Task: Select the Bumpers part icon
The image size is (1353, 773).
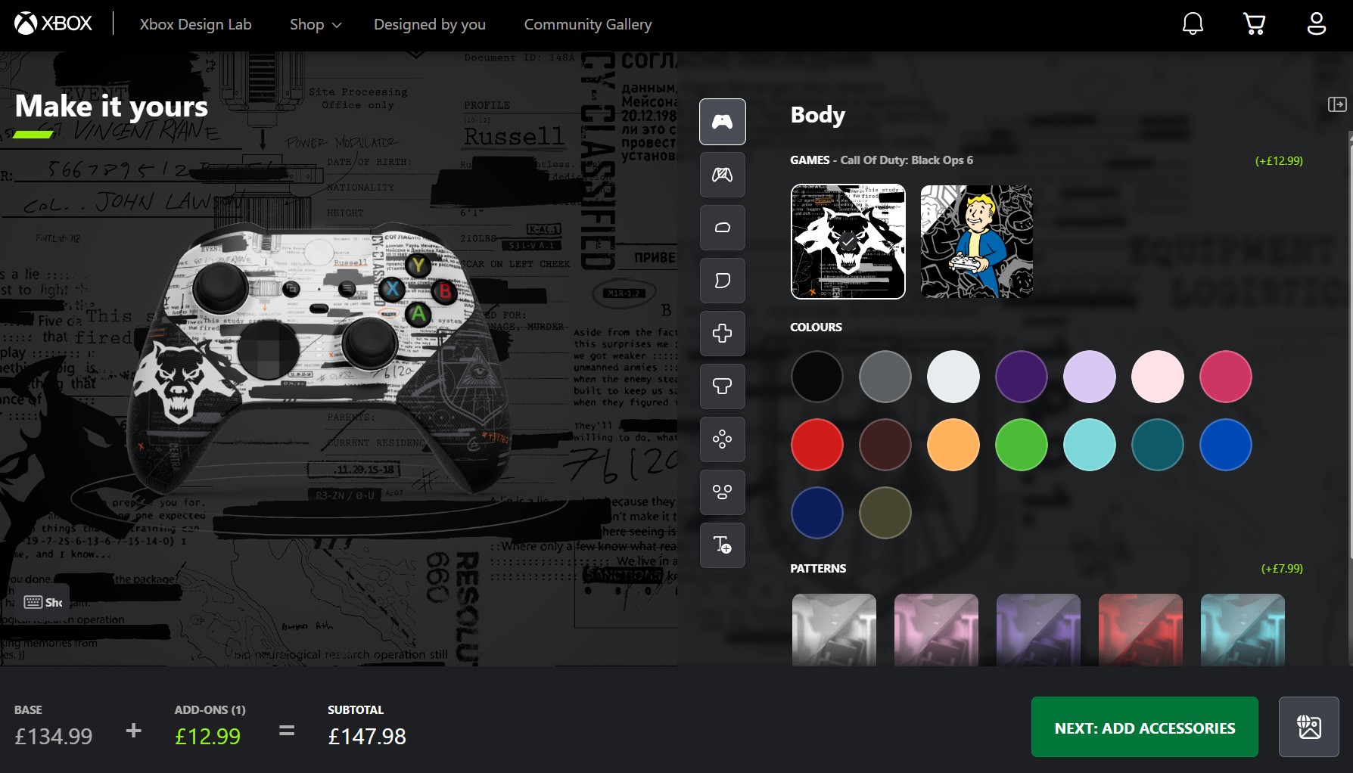Action: (x=723, y=228)
